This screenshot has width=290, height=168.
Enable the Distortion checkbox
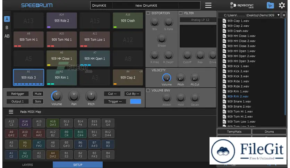tap(148, 13)
